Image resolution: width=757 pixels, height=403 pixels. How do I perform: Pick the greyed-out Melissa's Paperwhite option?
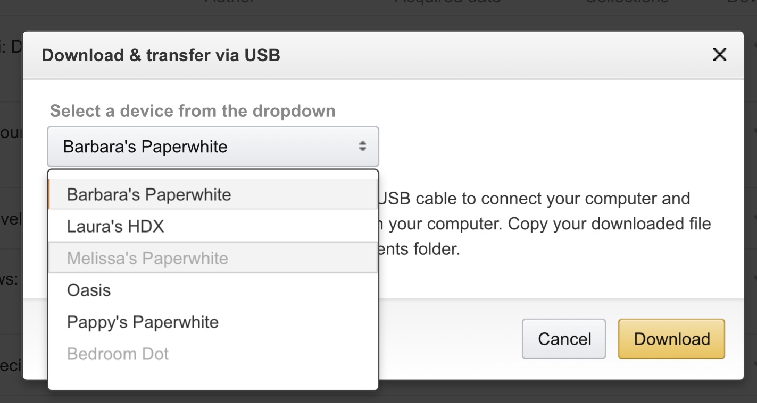tap(147, 259)
